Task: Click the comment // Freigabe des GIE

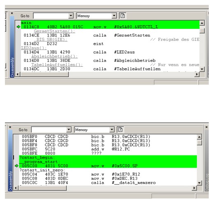Action: pyautogui.click(x=175, y=40)
